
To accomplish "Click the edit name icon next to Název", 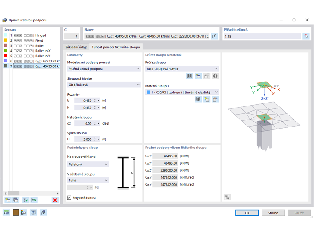I will coord(214,36).
